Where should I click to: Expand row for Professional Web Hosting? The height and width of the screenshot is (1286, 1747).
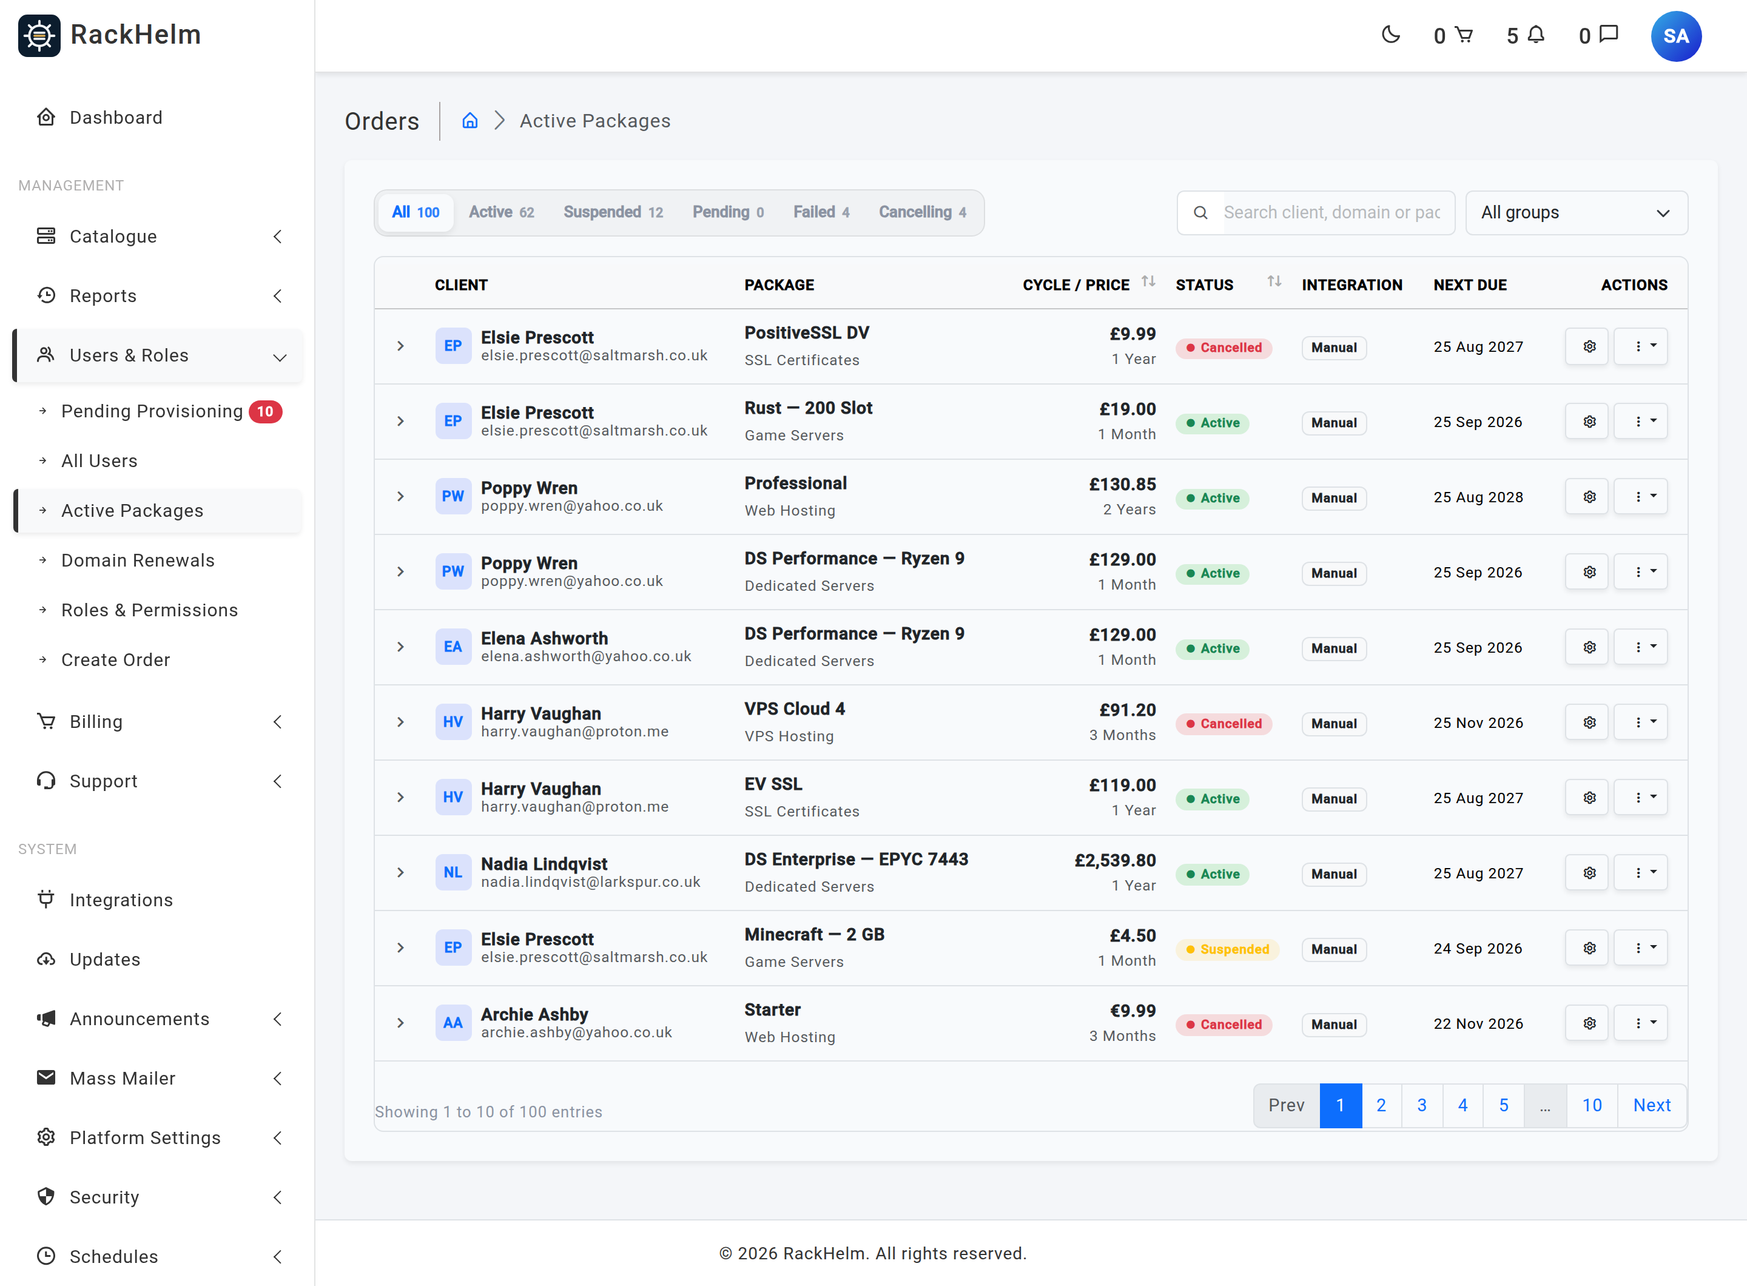click(x=400, y=497)
